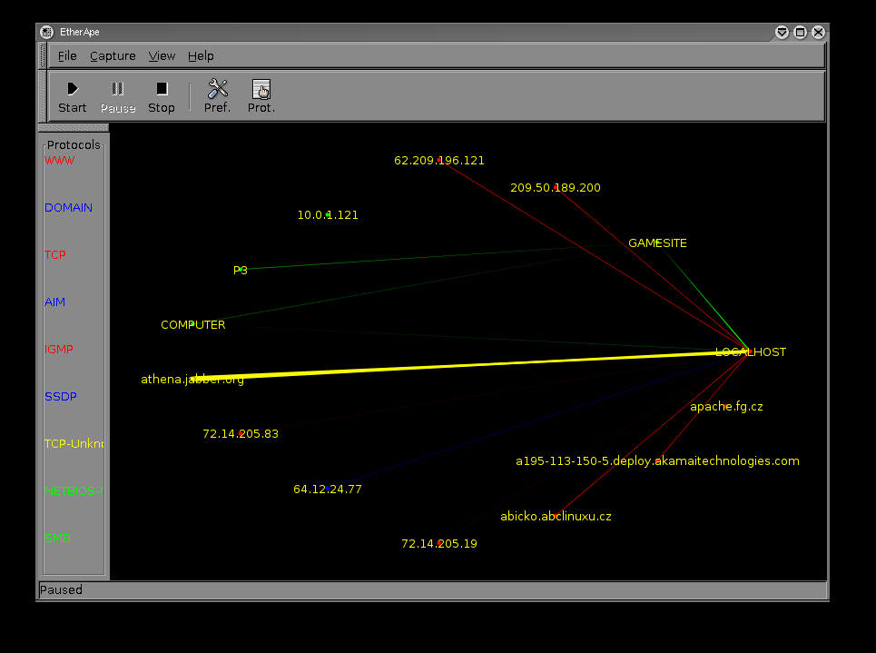Click the 10.0.1.121 node label
876x653 pixels.
point(328,215)
